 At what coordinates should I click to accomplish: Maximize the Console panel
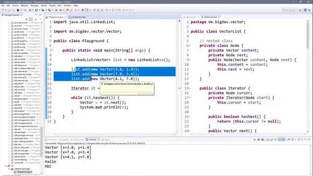coord(309,139)
